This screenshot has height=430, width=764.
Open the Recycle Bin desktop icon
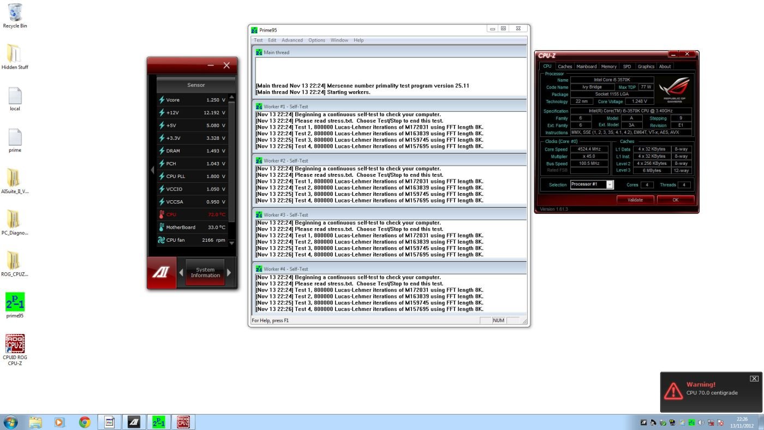coord(15,15)
